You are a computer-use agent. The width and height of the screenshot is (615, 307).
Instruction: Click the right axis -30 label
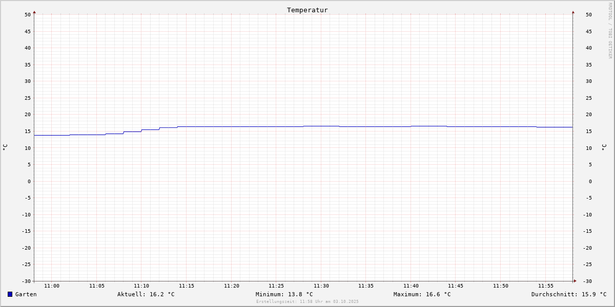[x=587, y=281]
